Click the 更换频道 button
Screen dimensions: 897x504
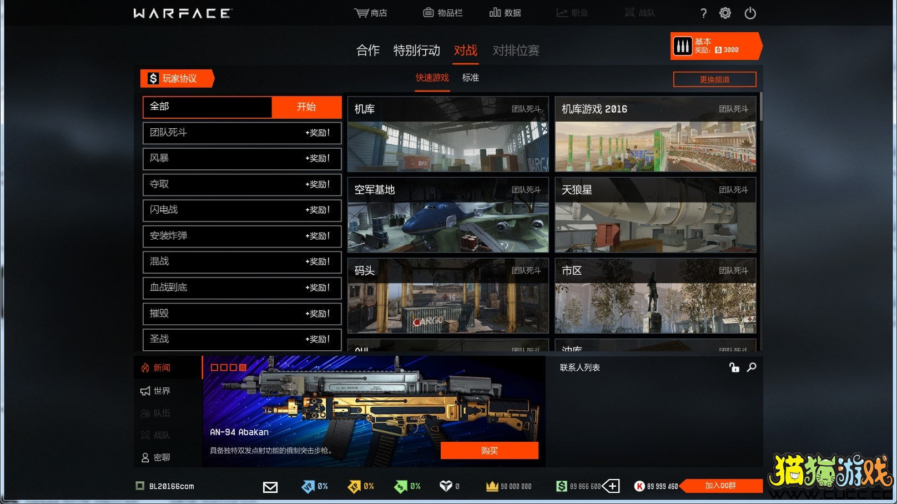pos(714,79)
